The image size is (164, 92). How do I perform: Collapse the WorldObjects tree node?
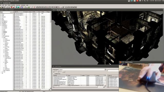point(1,25)
